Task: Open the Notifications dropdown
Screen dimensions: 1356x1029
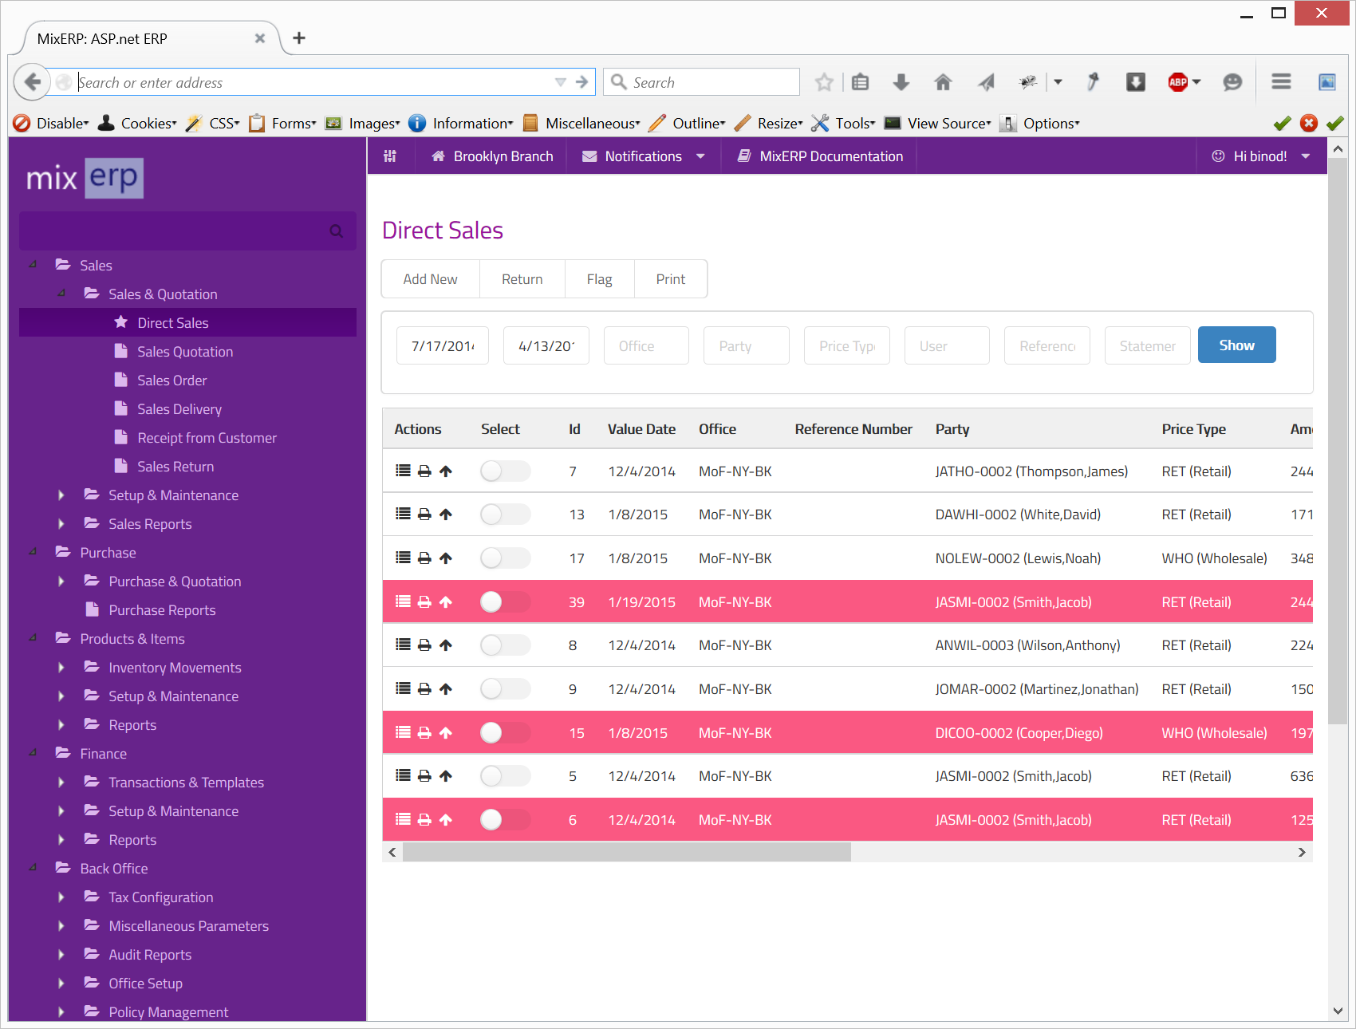Action: point(643,156)
